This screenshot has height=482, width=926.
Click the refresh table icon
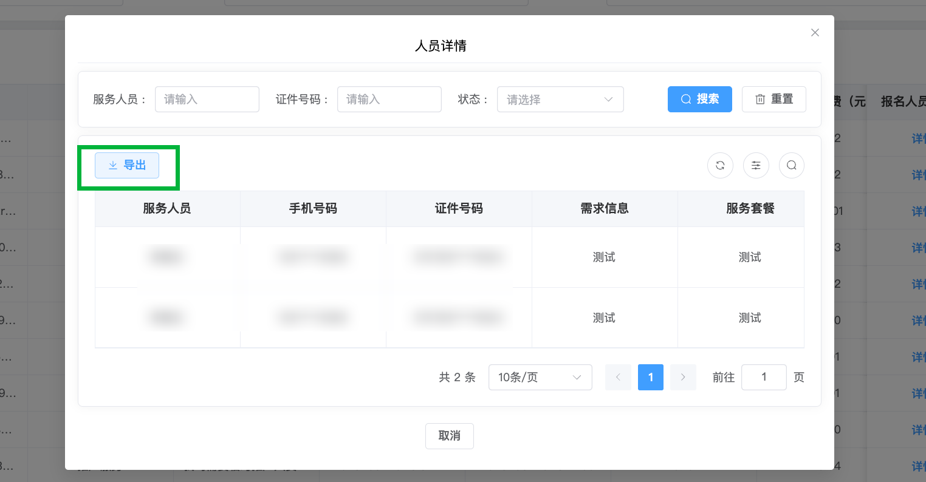pyautogui.click(x=720, y=165)
